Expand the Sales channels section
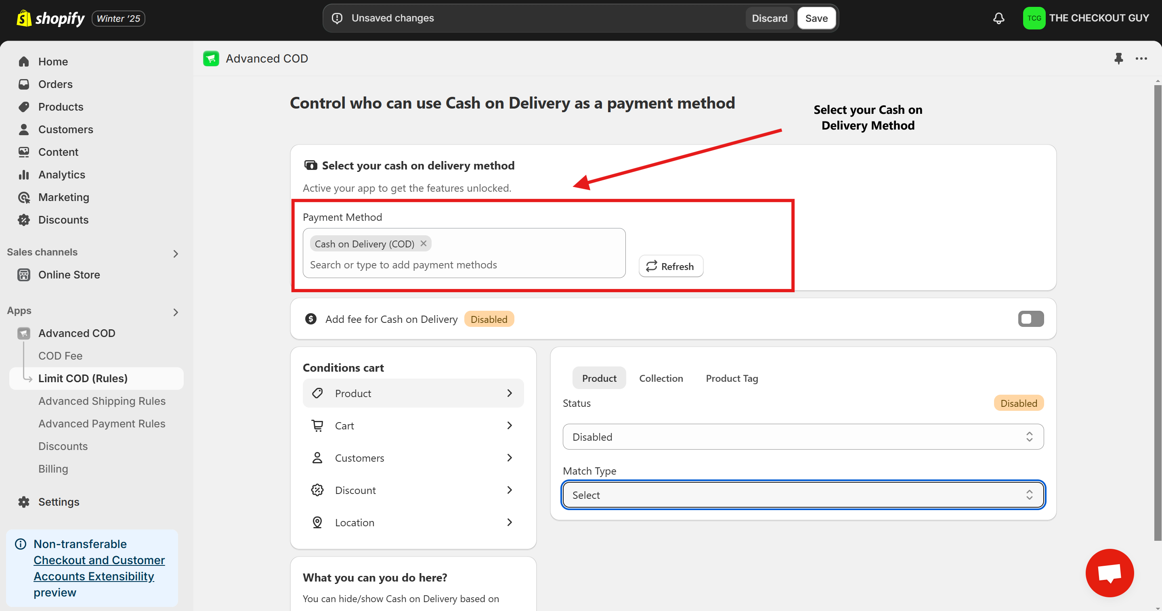 pos(176,254)
